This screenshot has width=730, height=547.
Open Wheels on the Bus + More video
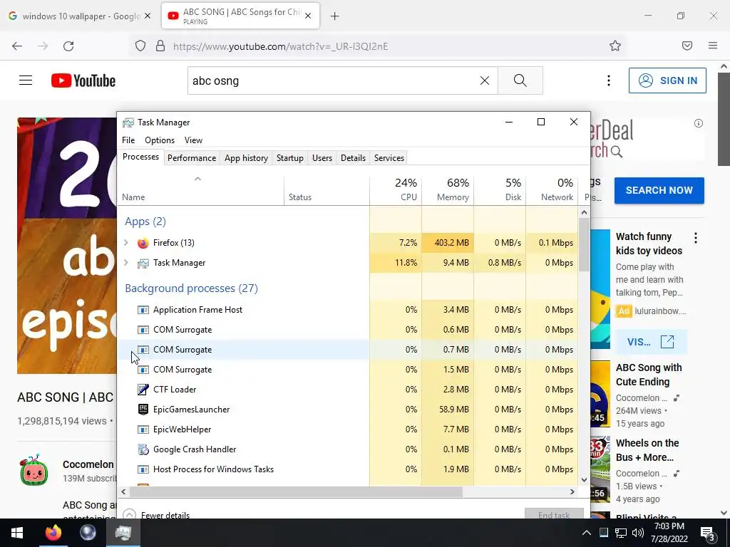[647, 450]
